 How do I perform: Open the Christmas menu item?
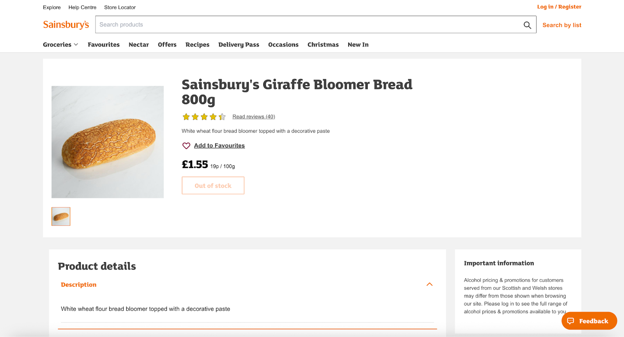[323, 44]
